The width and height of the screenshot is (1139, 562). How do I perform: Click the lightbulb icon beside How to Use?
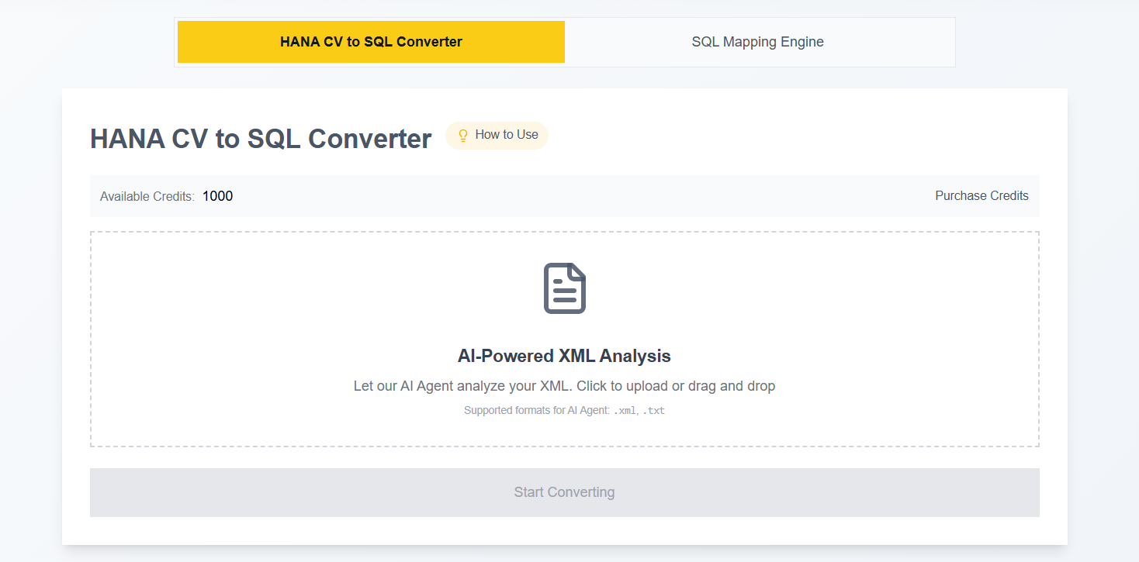pos(463,136)
